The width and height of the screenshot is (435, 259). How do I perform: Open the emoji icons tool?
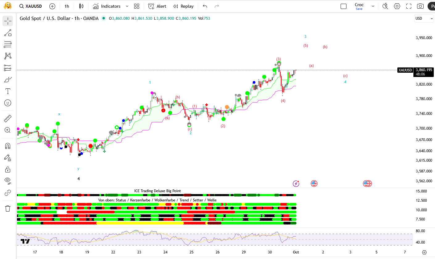tap(8, 103)
